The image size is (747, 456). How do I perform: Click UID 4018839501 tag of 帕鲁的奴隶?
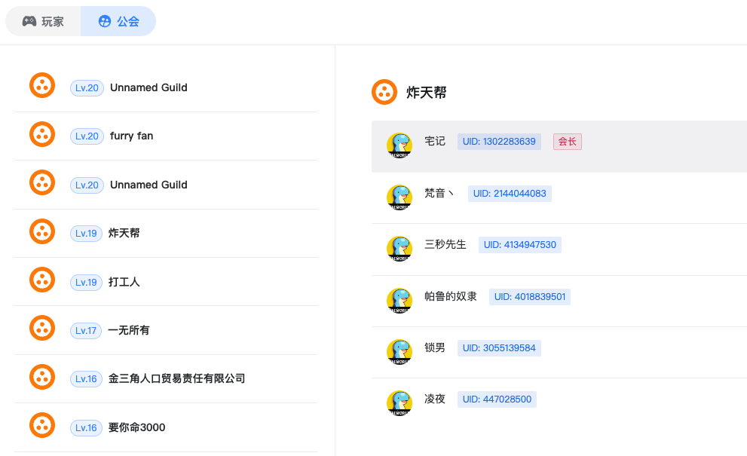coord(530,297)
